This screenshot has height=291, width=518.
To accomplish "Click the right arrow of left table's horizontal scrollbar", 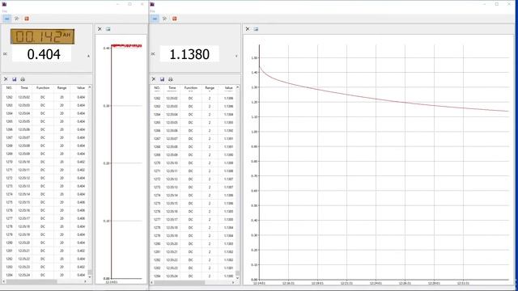I will coord(85,281).
